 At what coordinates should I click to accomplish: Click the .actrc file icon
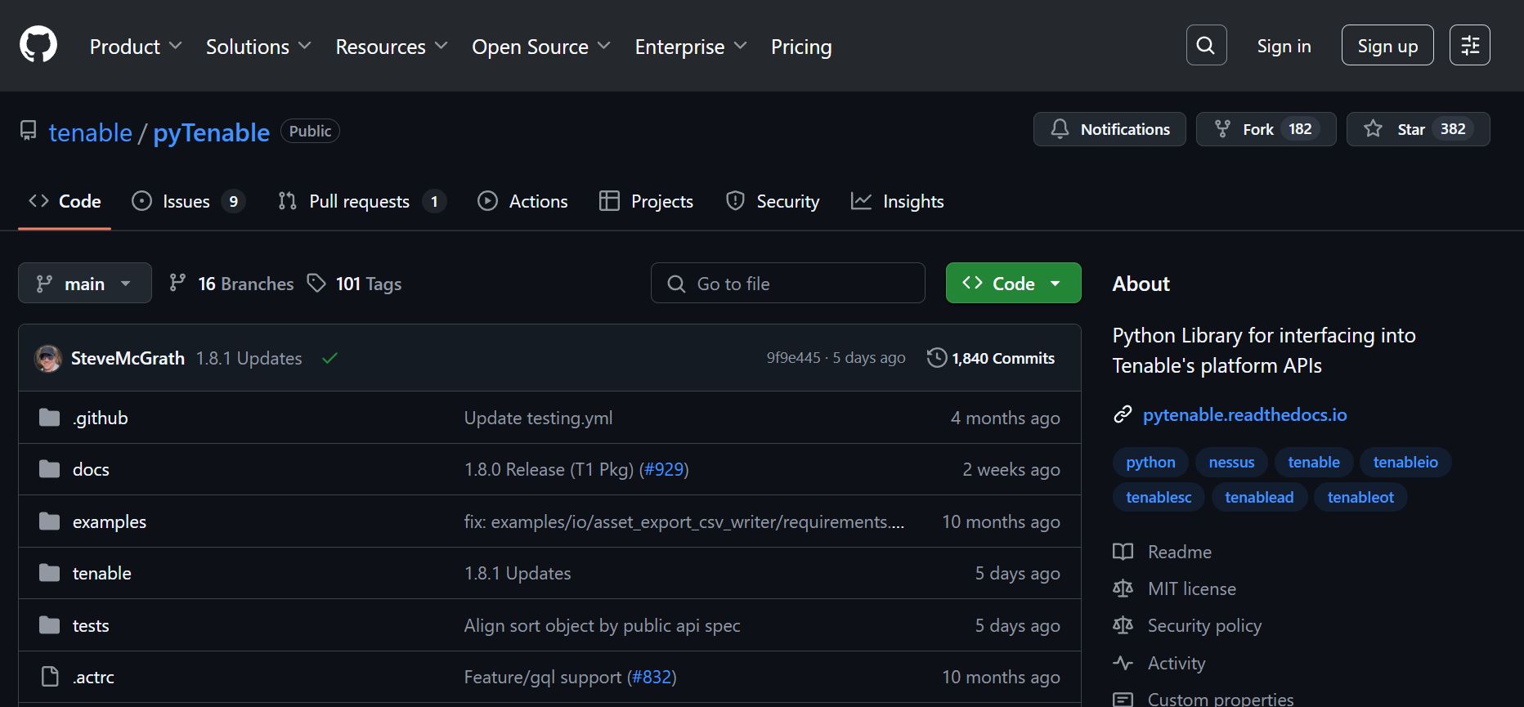(x=50, y=677)
